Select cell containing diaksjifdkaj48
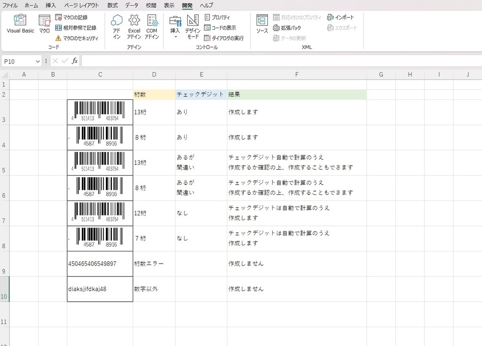 coord(100,289)
